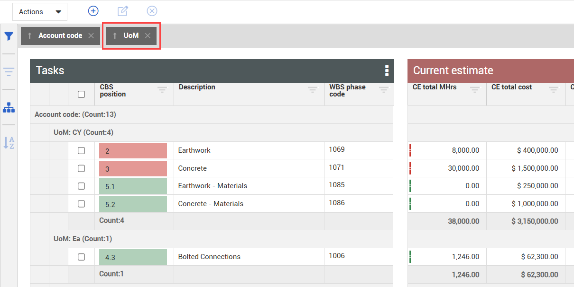574x287 pixels.
Task: Open the hierarchy tree view icon
Action: (x=9, y=108)
